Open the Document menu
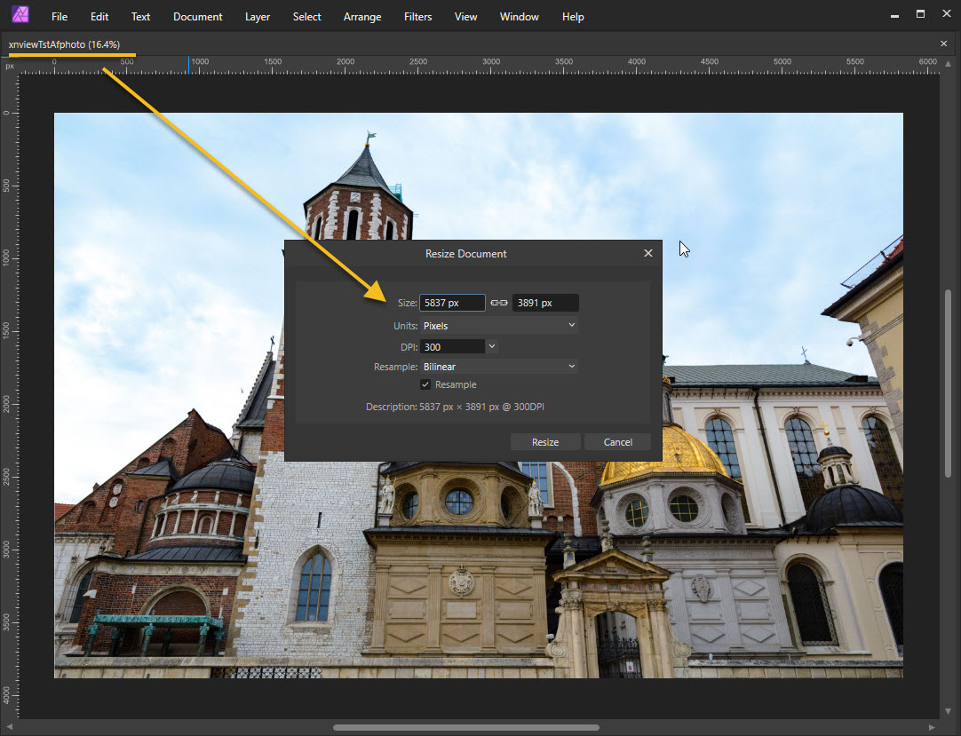The width and height of the screenshot is (961, 736). pos(197,17)
